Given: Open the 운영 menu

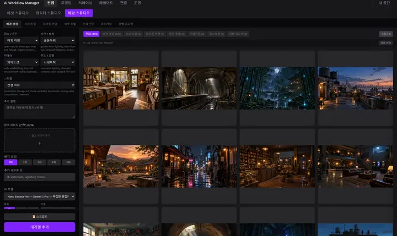Looking at the screenshot, I should pos(137,3).
